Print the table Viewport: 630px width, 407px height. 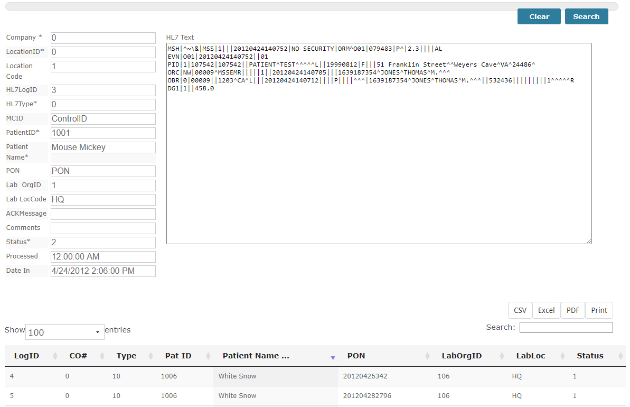click(599, 310)
